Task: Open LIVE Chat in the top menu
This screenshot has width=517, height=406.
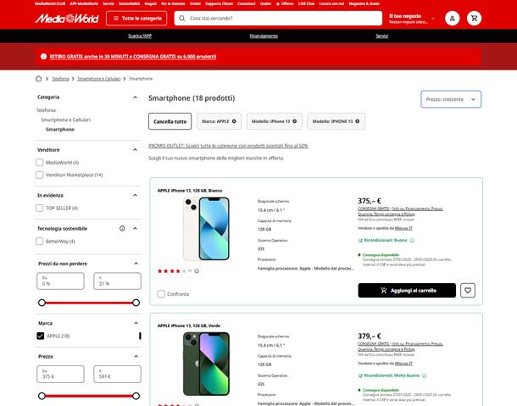Action: pyautogui.click(x=306, y=3)
